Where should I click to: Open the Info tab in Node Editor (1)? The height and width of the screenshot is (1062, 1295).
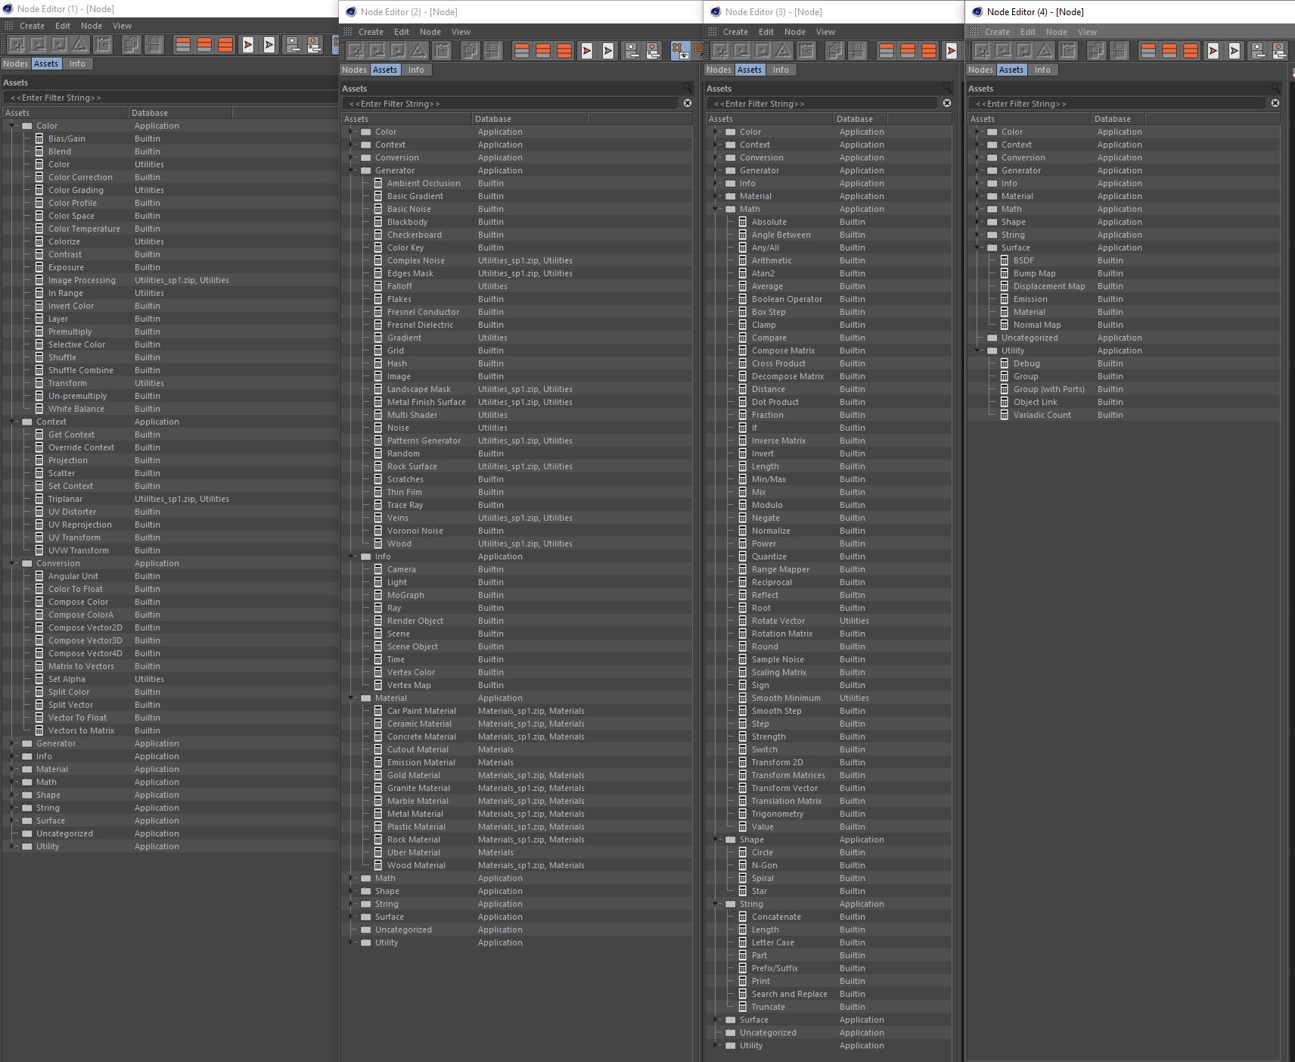pos(77,64)
